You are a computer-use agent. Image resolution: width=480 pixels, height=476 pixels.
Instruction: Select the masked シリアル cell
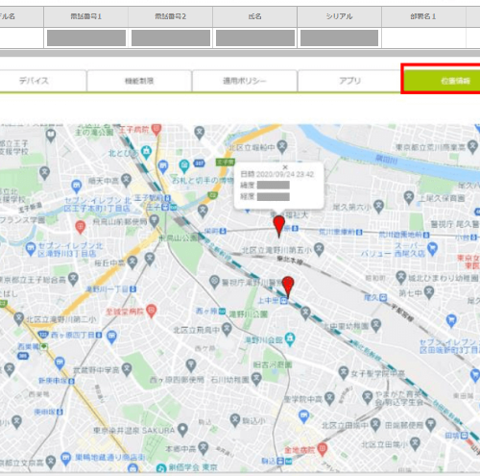coord(339,38)
